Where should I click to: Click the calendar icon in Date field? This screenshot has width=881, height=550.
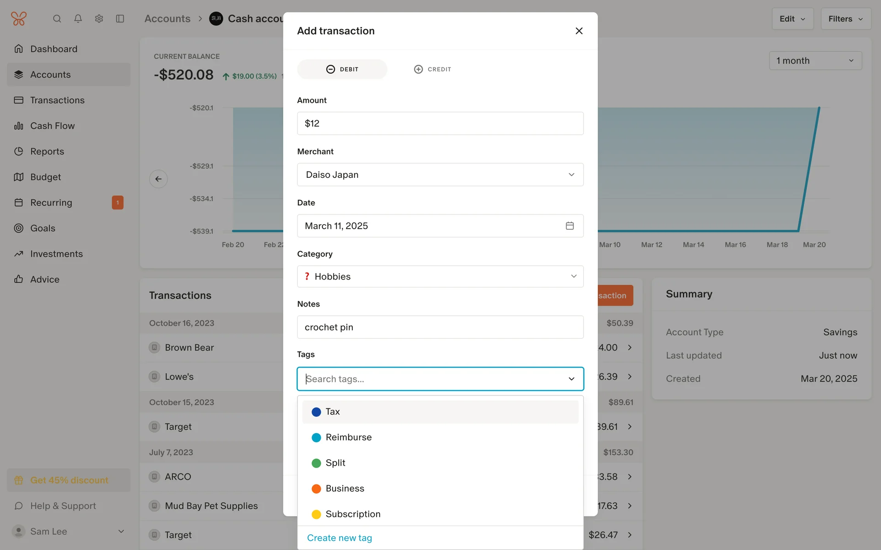[569, 226]
